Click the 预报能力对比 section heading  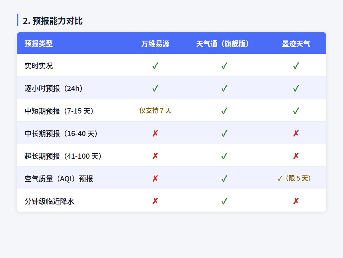coord(53,21)
